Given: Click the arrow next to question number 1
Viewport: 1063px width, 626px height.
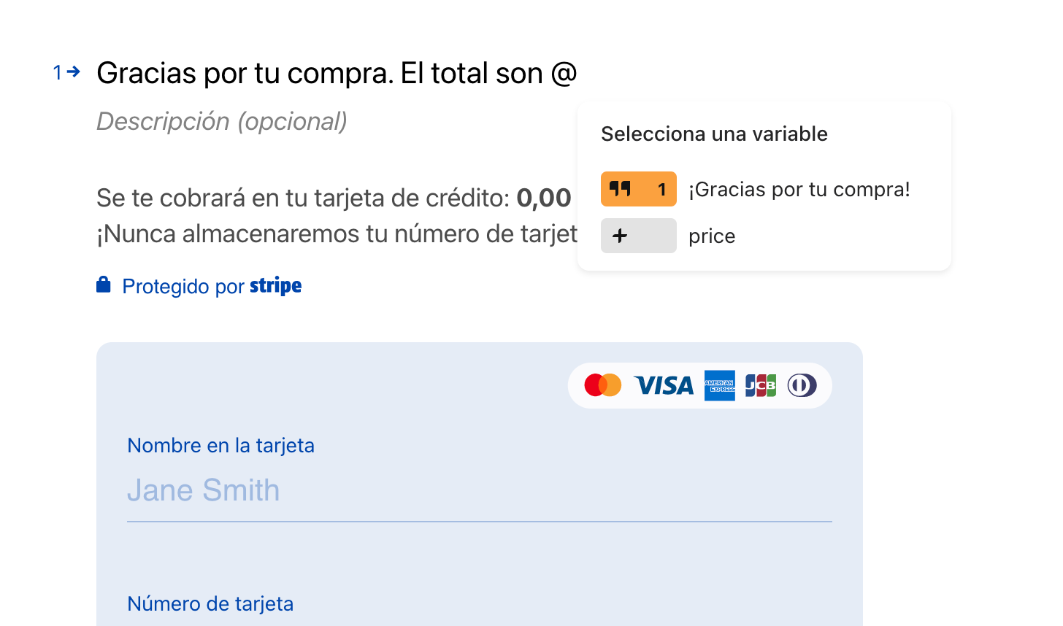Looking at the screenshot, I should tap(72, 72).
